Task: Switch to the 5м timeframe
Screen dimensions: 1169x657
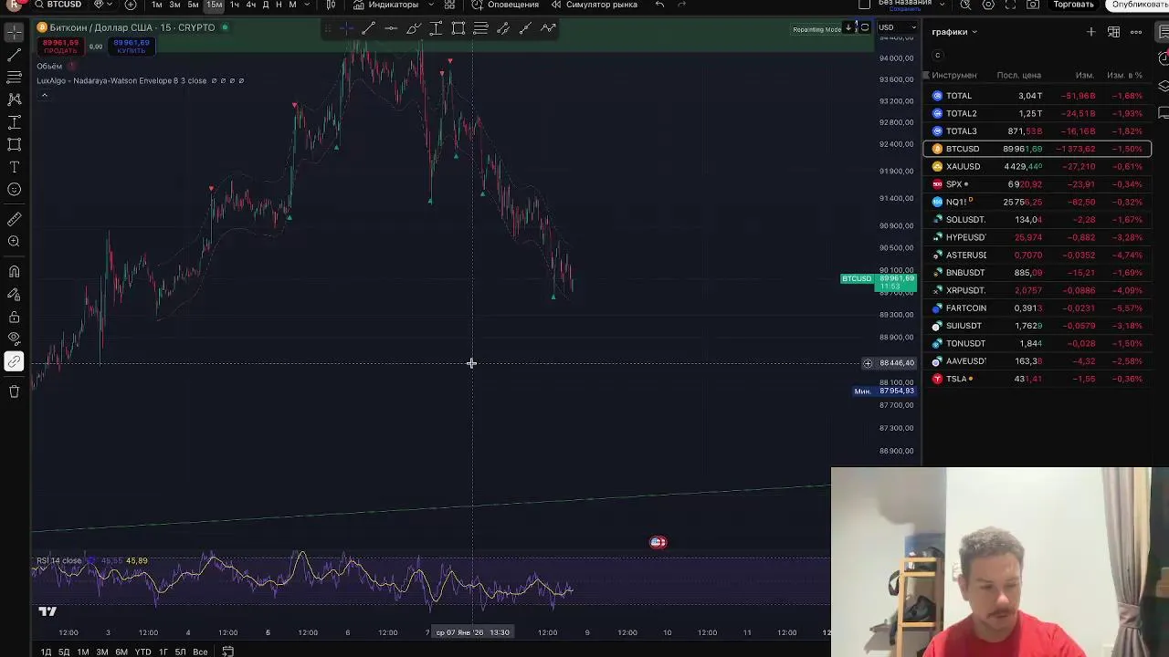Action: (x=194, y=5)
